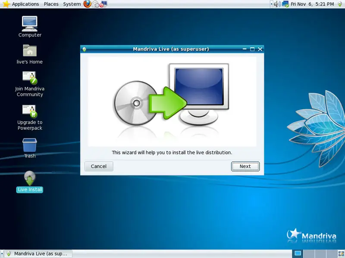The height and width of the screenshot is (258, 345).
Task: Click the Mandriva Live taskbar entry
Action: pos(38,254)
